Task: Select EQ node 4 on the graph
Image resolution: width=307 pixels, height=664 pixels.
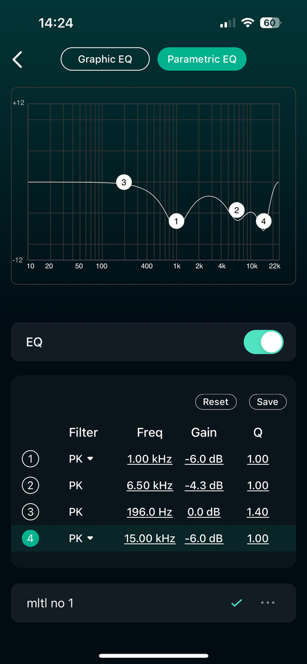Action: click(264, 221)
